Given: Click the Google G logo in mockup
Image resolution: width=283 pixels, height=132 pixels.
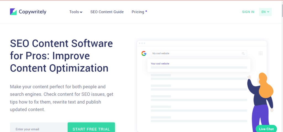Looking at the screenshot, I should (x=144, y=53).
